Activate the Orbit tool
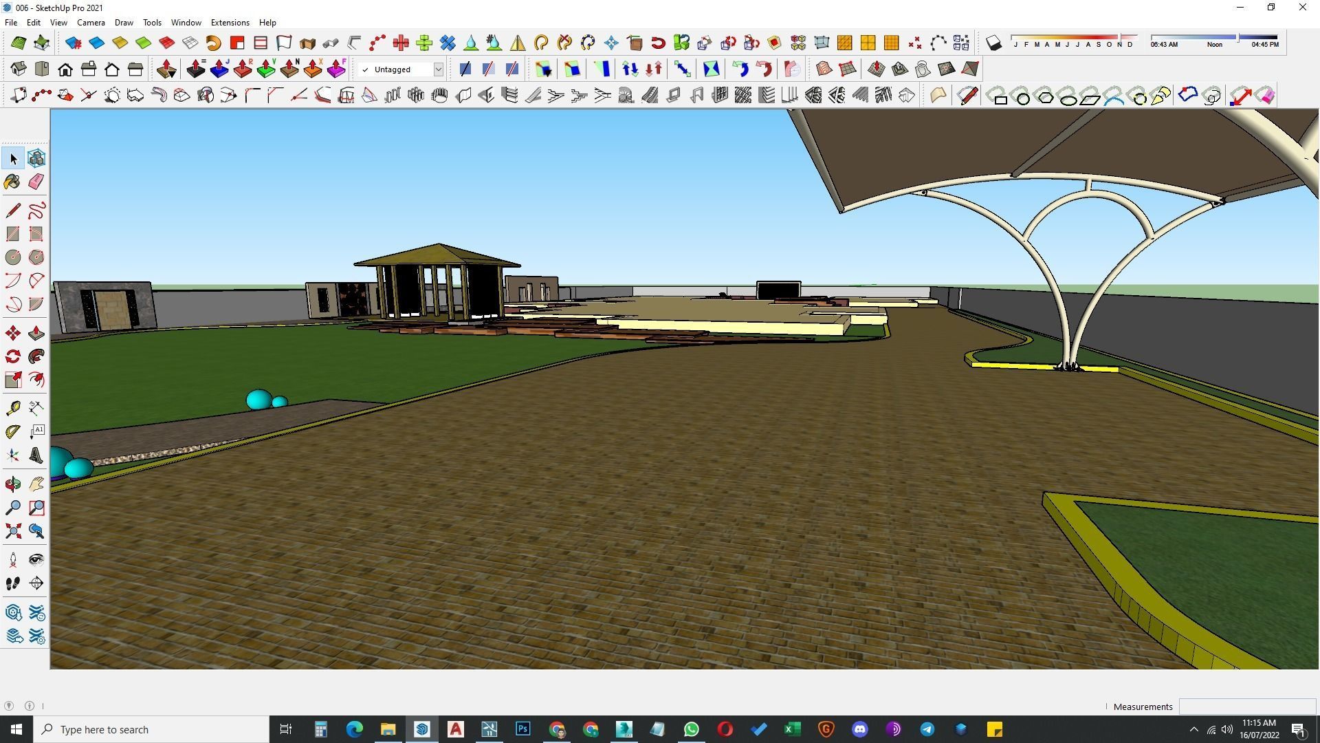This screenshot has height=743, width=1320. pyautogui.click(x=12, y=484)
